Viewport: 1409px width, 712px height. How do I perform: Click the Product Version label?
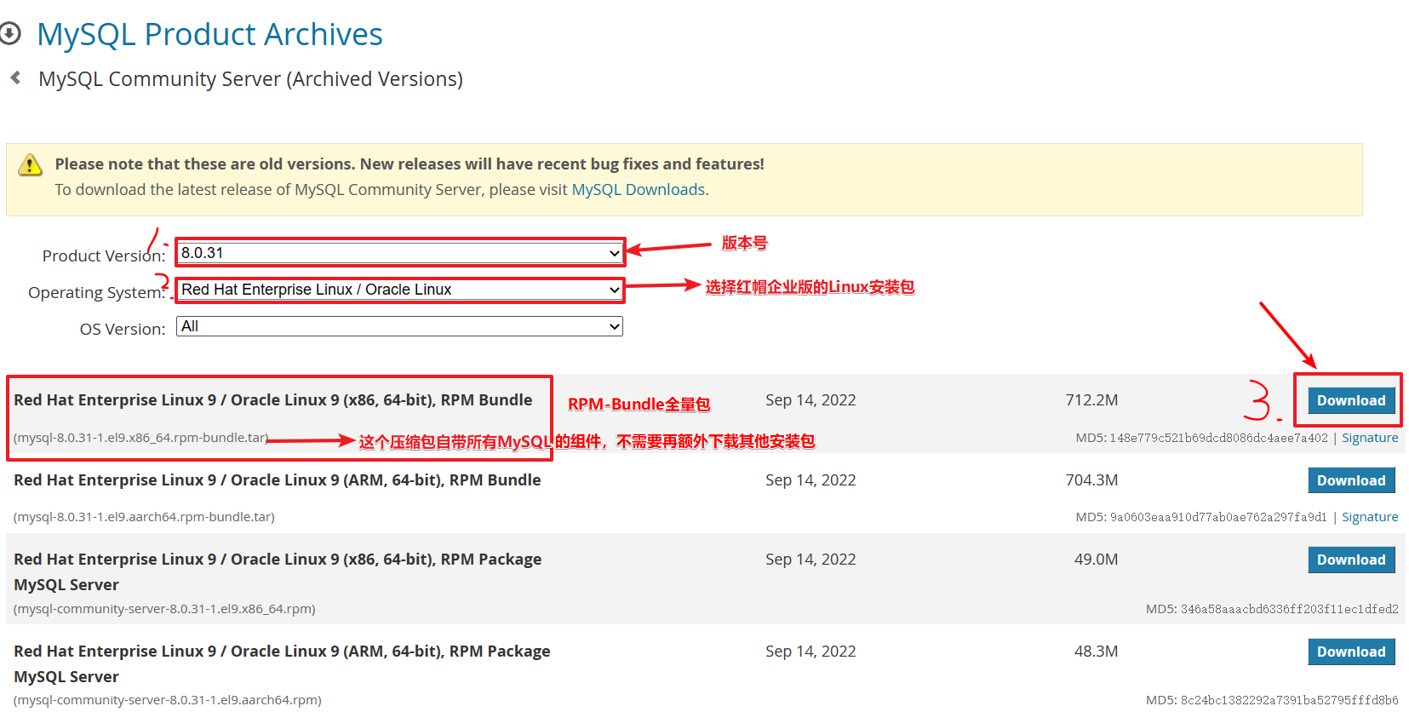point(104,256)
